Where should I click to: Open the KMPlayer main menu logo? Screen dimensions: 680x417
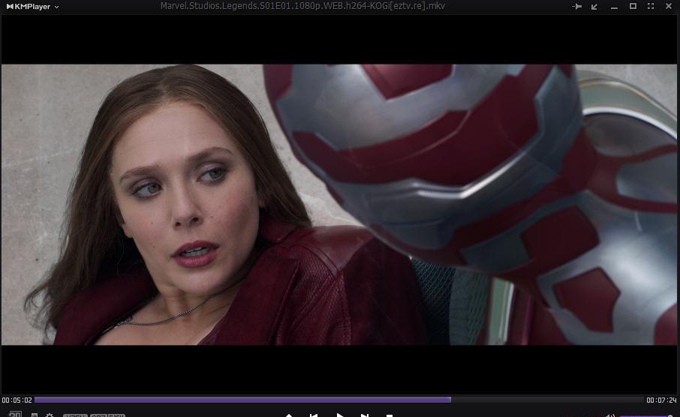(x=29, y=7)
